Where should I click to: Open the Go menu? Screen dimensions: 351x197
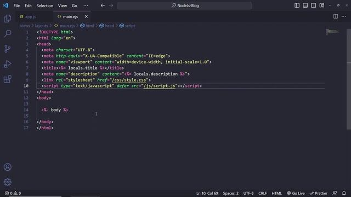[x=75, y=5]
